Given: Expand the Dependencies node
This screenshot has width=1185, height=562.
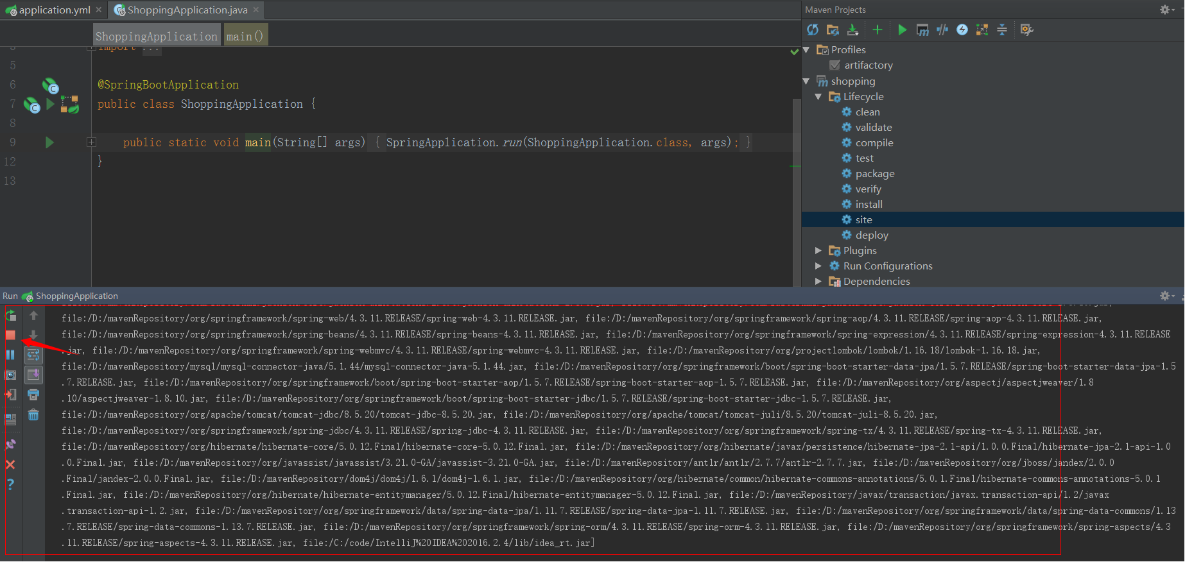Looking at the screenshot, I should pos(818,282).
